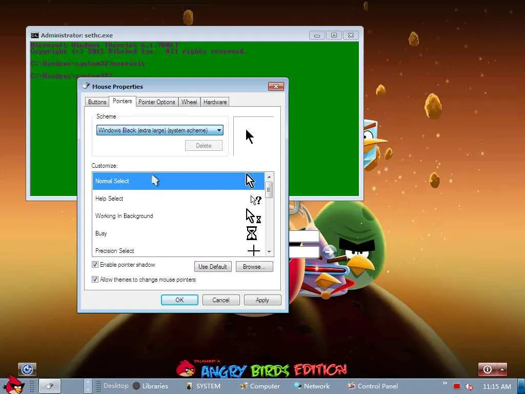The height and width of the screenshot is (394, 525).
Task: Click the pointer list scroll down arrow
Action: click(269, 251)
